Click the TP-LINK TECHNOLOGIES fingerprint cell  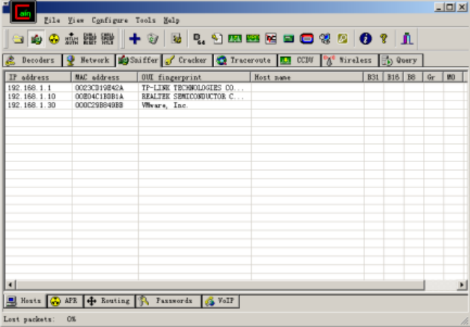[x=192, y=88]
